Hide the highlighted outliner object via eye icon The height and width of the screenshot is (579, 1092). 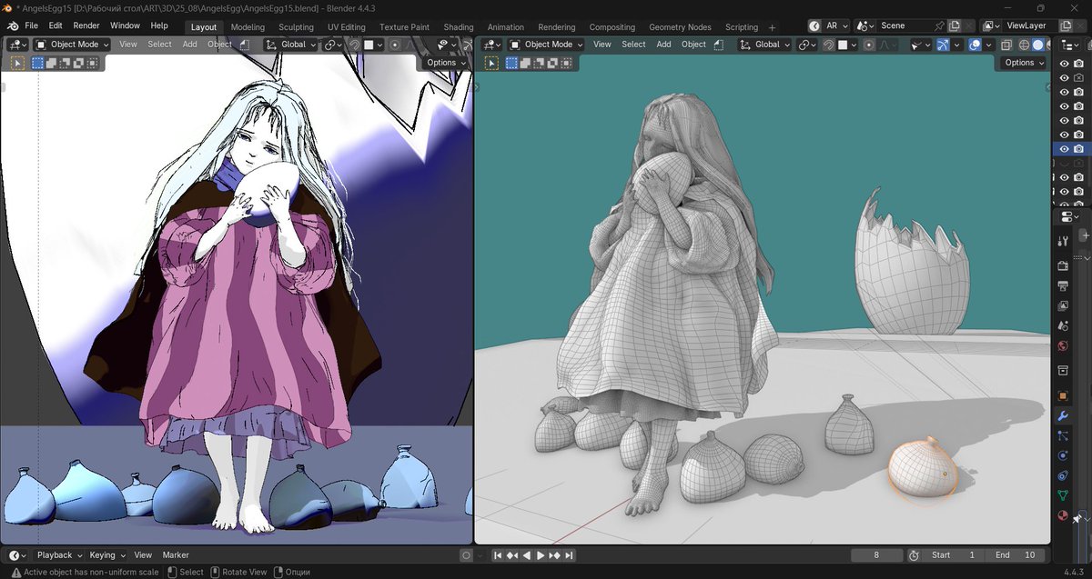(x=1064, y=148)
